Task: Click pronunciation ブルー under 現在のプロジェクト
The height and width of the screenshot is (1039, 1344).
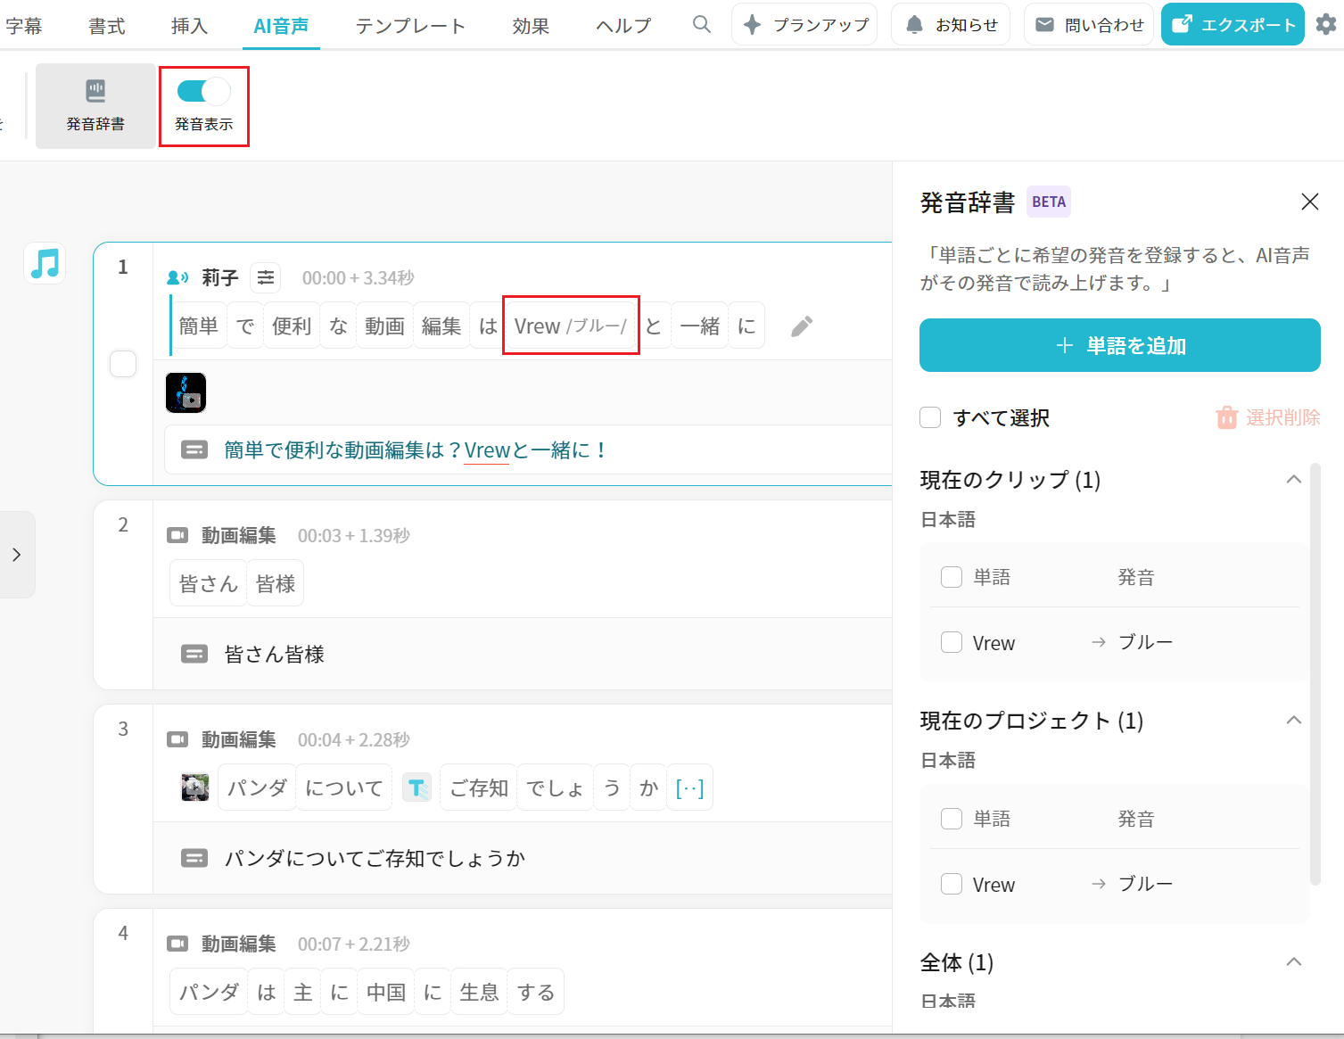Action: pos(1145,884)
